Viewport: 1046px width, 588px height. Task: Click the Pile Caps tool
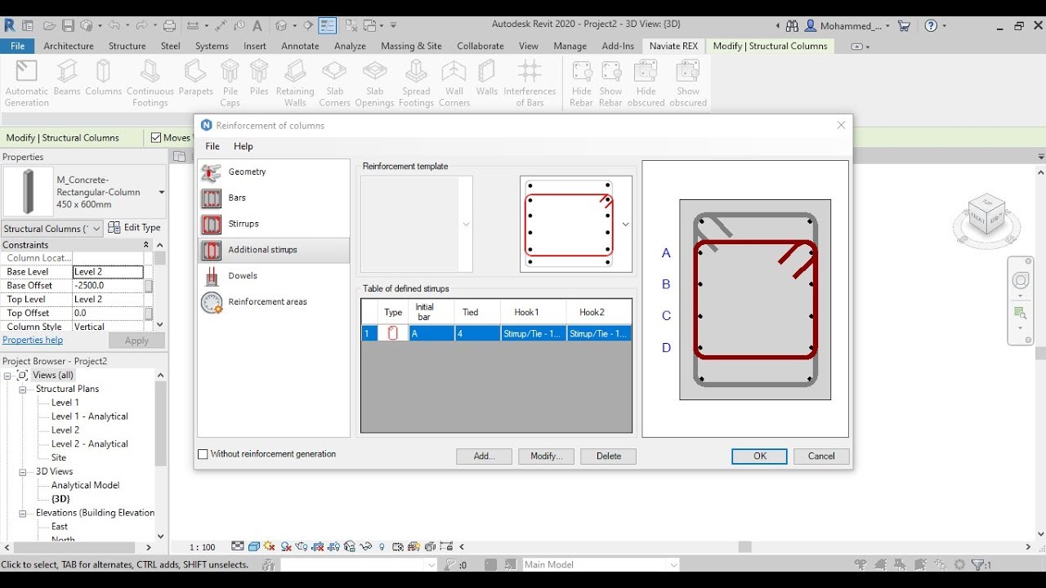pos(230,83)
